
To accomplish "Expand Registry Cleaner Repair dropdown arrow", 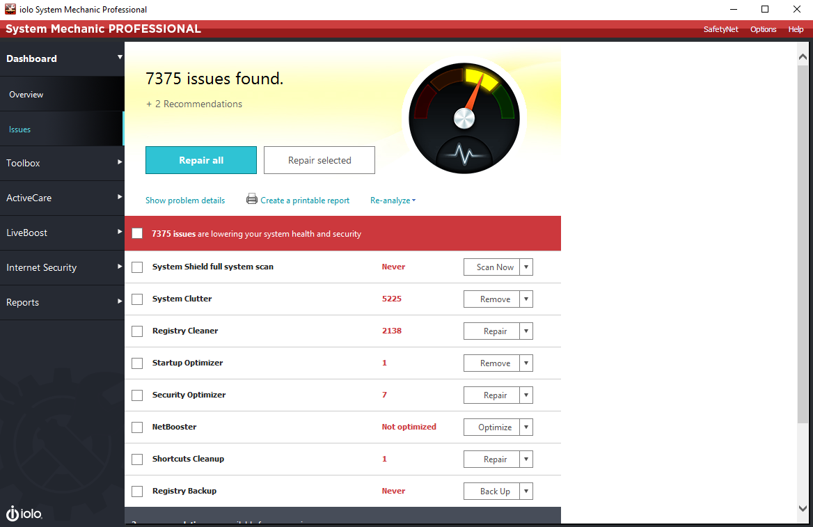I will coord(526,331).
